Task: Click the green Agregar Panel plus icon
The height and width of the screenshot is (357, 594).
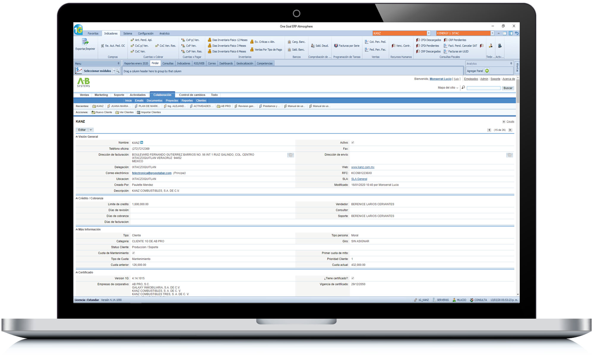Action: (487, 71)
